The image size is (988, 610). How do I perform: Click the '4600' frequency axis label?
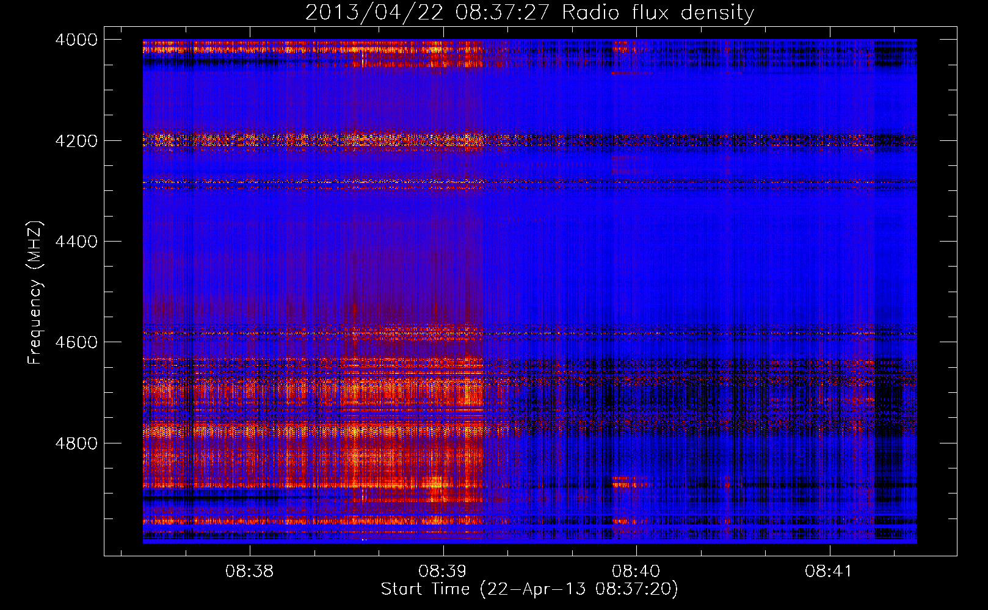(76, 342)
